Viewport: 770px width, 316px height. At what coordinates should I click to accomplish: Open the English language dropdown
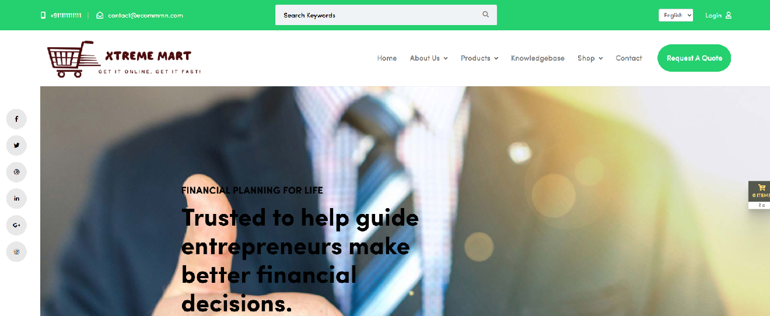pyautogui.click(x=675, y=15)
